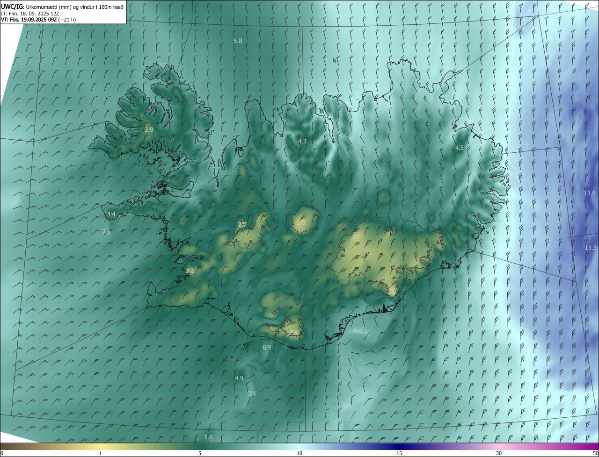Click the 6.9 value near the south coast

point(267,348)
